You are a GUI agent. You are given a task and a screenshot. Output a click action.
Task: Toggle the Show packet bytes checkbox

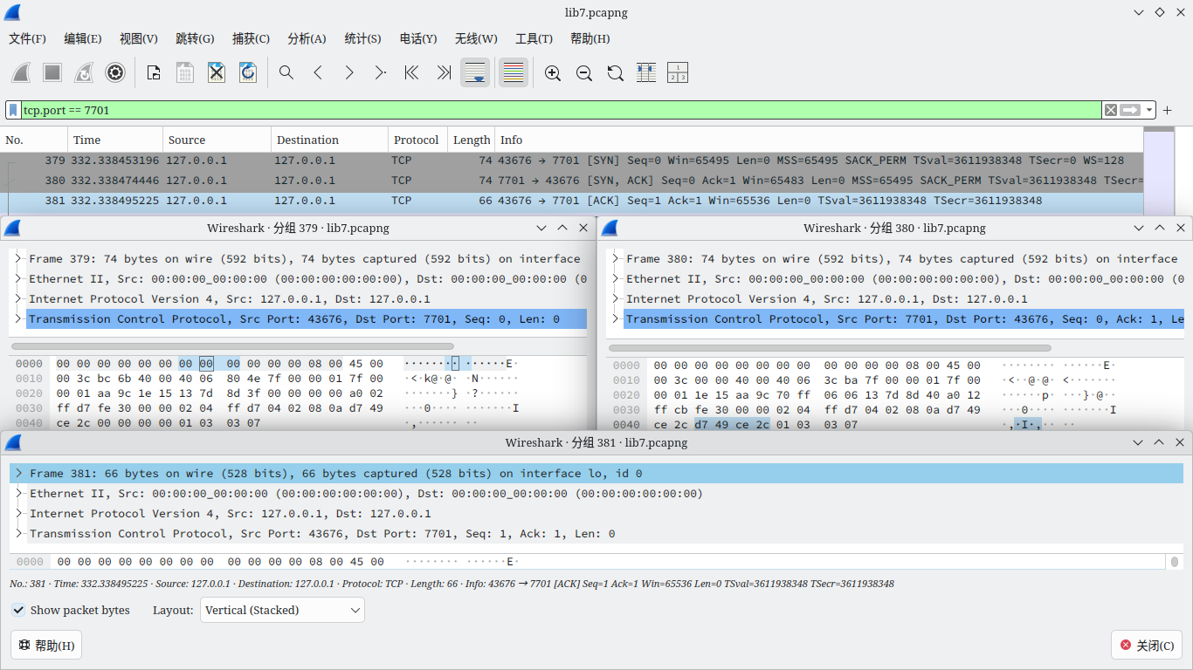pyautogui.click(x=18, y=610)
